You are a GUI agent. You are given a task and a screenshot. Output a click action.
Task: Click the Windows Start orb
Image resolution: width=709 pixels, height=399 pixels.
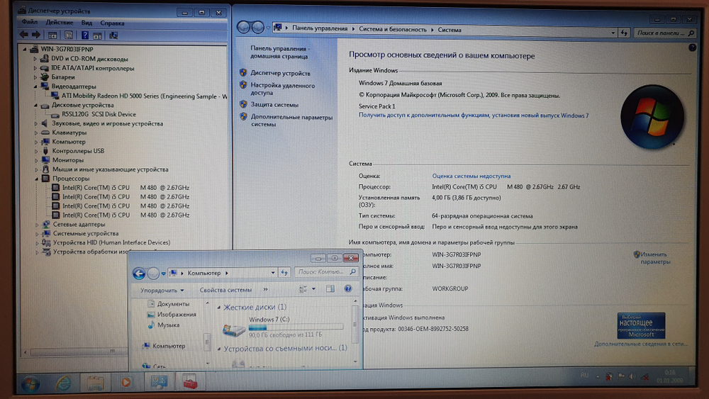30,383
